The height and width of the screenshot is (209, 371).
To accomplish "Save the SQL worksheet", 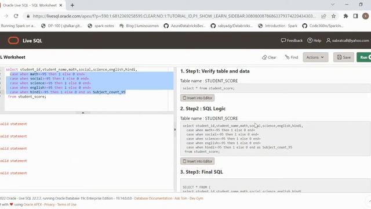I will click(344, 57).
